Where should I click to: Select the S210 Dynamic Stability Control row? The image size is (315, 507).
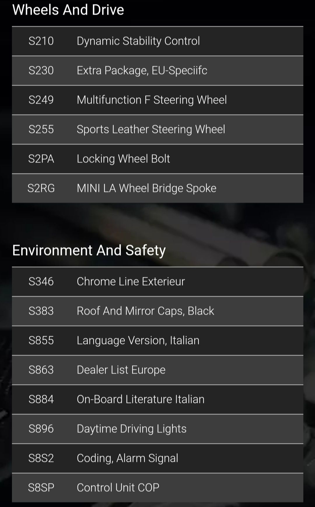(157, 41)
